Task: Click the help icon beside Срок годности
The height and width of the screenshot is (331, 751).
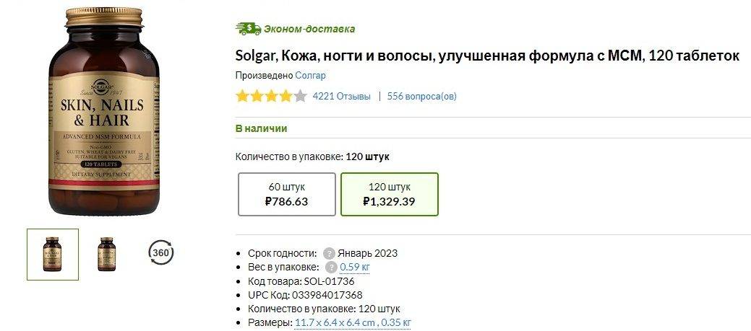Action: tap(329, 253)
